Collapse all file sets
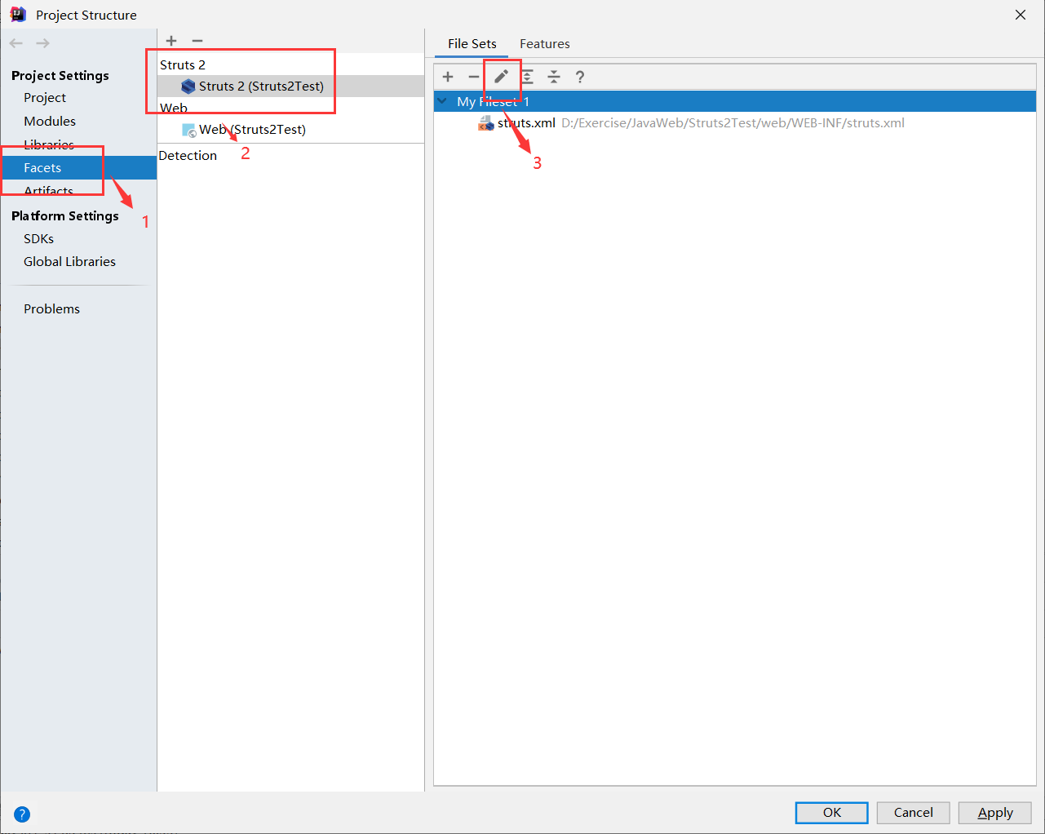The height and width of the screenshot is (834, 1045). pos(554,77)
